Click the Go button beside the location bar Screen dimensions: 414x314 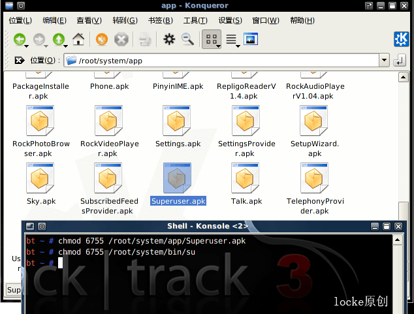pyautogui.click(x=400, y=61)
